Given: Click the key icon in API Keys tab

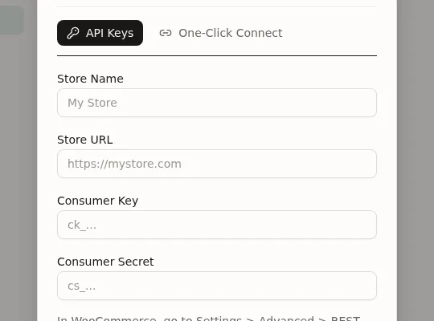Looking at the screenshot, I should 73,33.
